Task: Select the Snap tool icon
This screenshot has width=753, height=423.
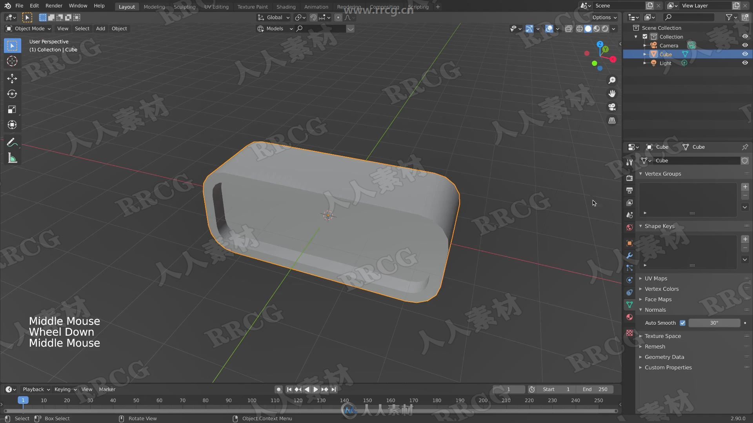Action: [313, 17]
